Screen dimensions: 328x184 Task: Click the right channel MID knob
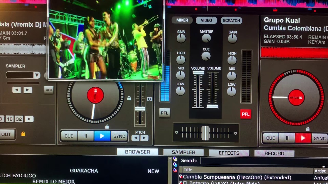pyautogui.click(x=232, y=76)
